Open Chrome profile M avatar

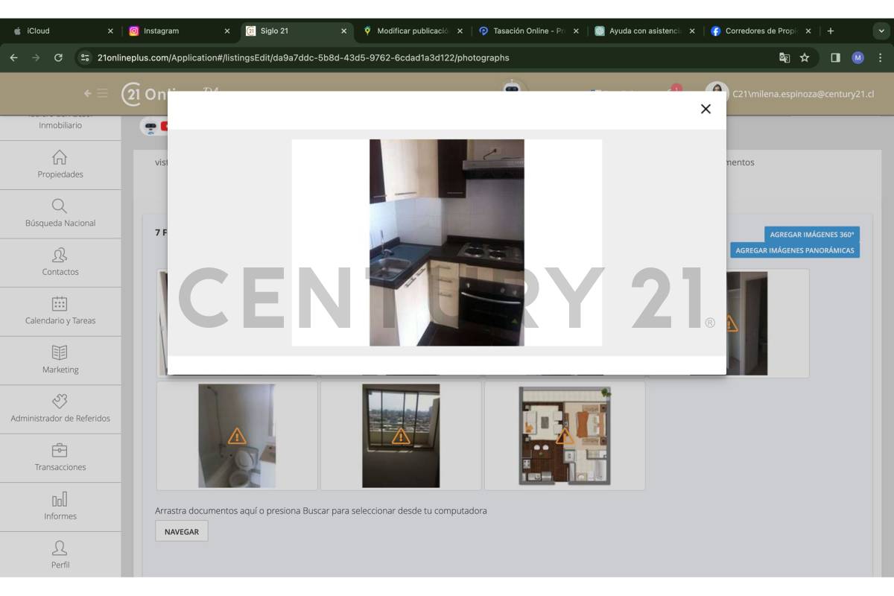click(x=857, y=57)
